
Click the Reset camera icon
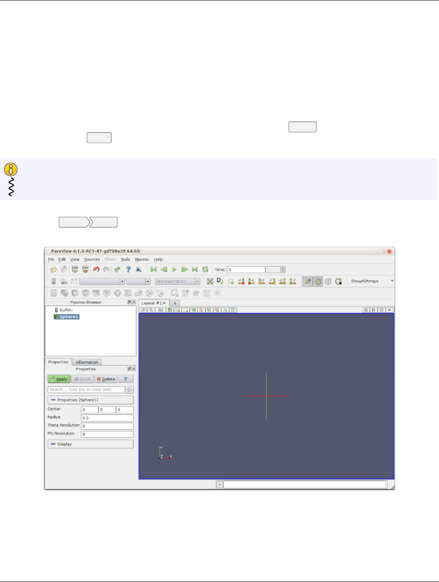(x=210, y=282)
